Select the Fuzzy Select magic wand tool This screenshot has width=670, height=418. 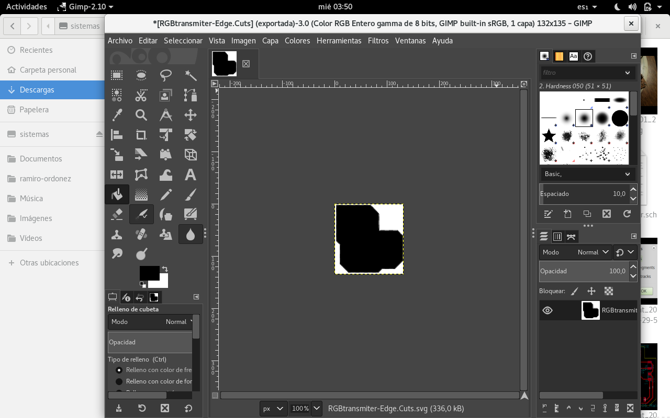191,76
